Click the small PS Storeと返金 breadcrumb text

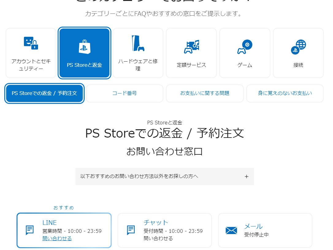[165, 123]
